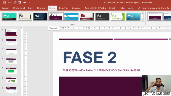
Task: Start slideshow from beginning icon
Action: (x=20, y=2)
